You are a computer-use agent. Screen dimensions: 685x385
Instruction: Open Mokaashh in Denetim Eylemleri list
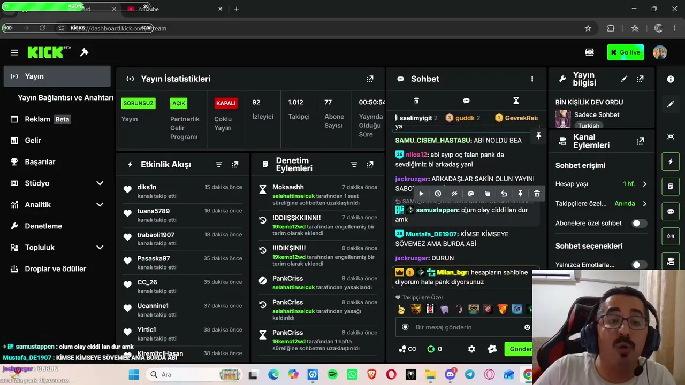[x=288, y=187]
